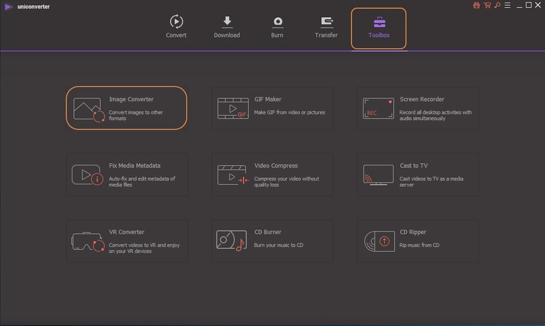Click the Burn disc icon
Image resolution: width=545 pixels, height=326 pixels.
click(x=278, y=22)
